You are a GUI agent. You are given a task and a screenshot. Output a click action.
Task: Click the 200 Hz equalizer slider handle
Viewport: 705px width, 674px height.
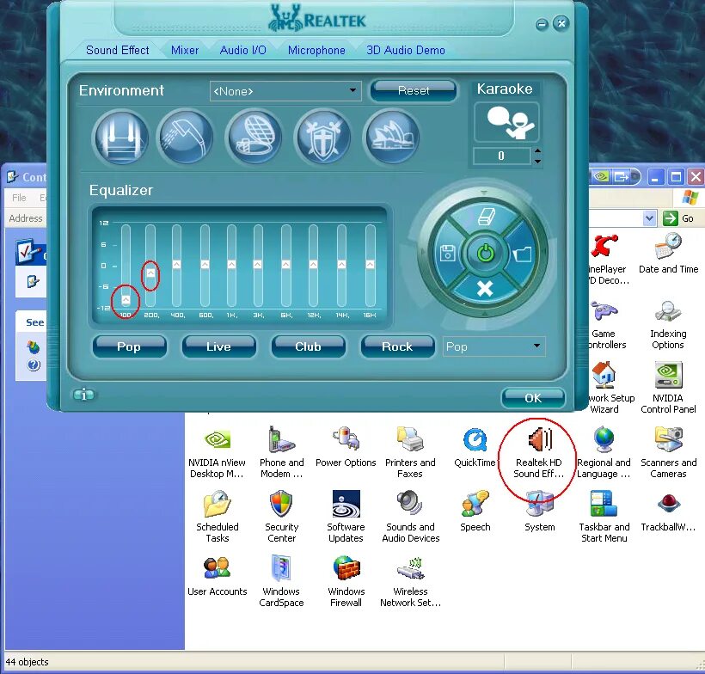pyautogui.click(x=150, y=273)
